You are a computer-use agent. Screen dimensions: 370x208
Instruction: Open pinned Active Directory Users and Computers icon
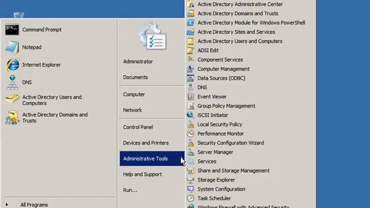12,99
